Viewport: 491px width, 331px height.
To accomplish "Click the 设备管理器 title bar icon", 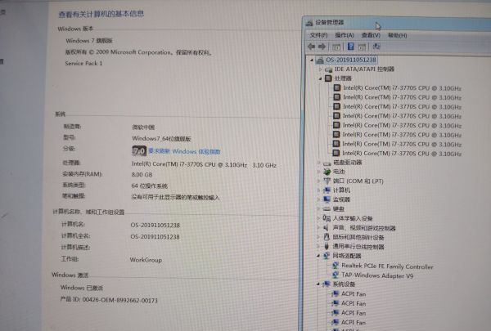I will (x=309, y=23).
